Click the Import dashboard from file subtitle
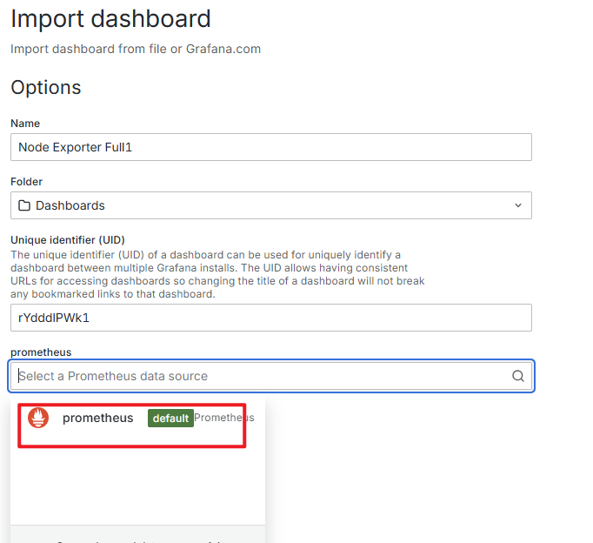The height and width of the screenshot is (543, 593). (x=136, y=49)
